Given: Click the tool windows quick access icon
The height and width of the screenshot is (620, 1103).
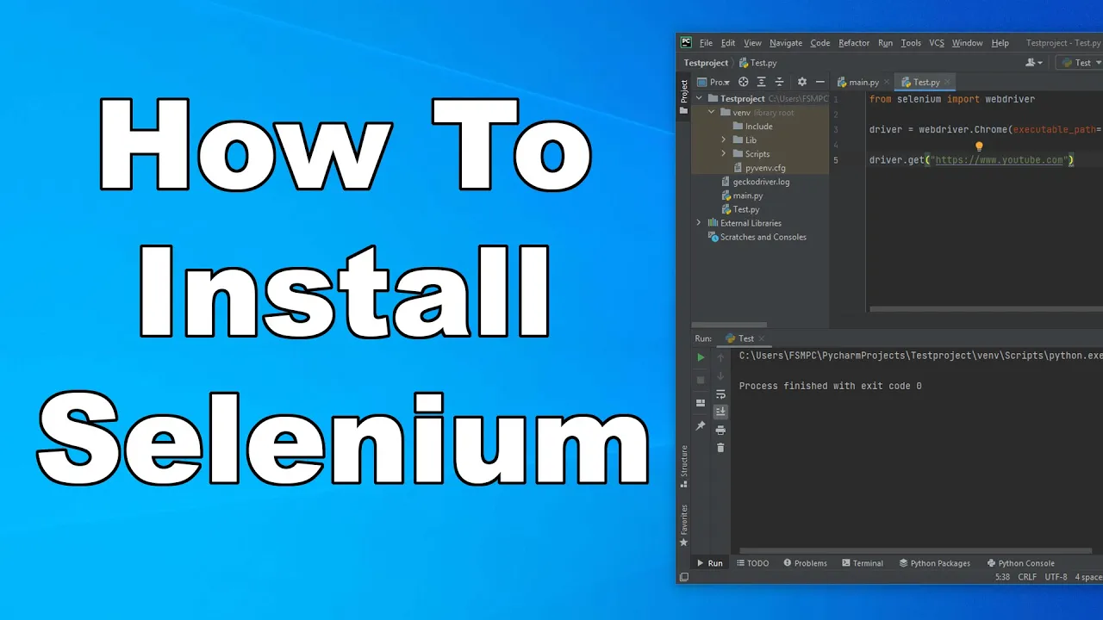Looking at the screenshot, I should click(x=684, y=577).
